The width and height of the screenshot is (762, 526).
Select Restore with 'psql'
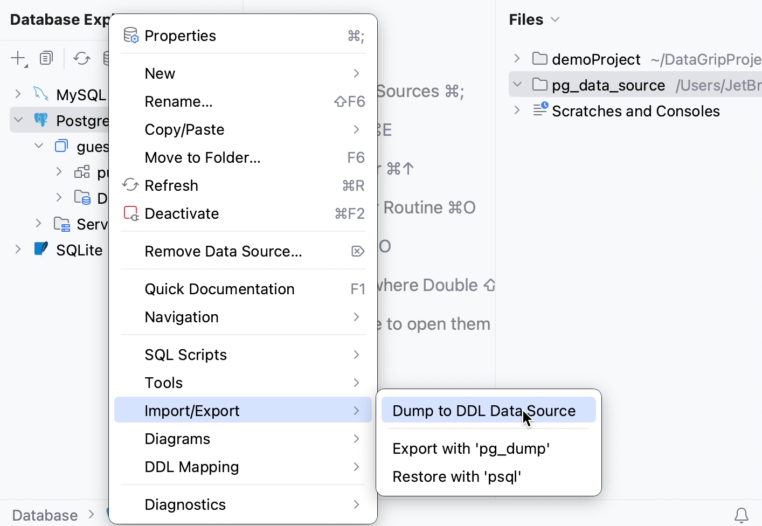pos(489,476)
